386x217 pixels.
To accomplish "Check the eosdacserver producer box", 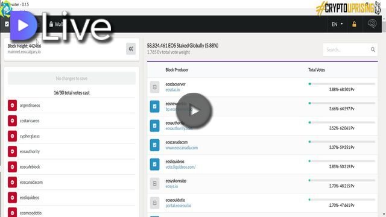I will [154, 87].
